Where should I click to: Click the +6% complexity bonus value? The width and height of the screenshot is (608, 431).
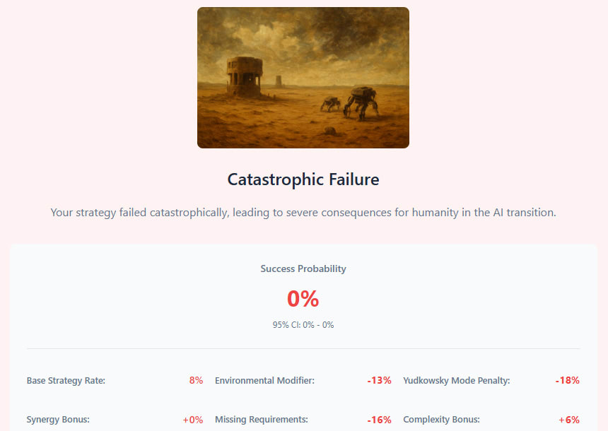click(x=568, y=420)
